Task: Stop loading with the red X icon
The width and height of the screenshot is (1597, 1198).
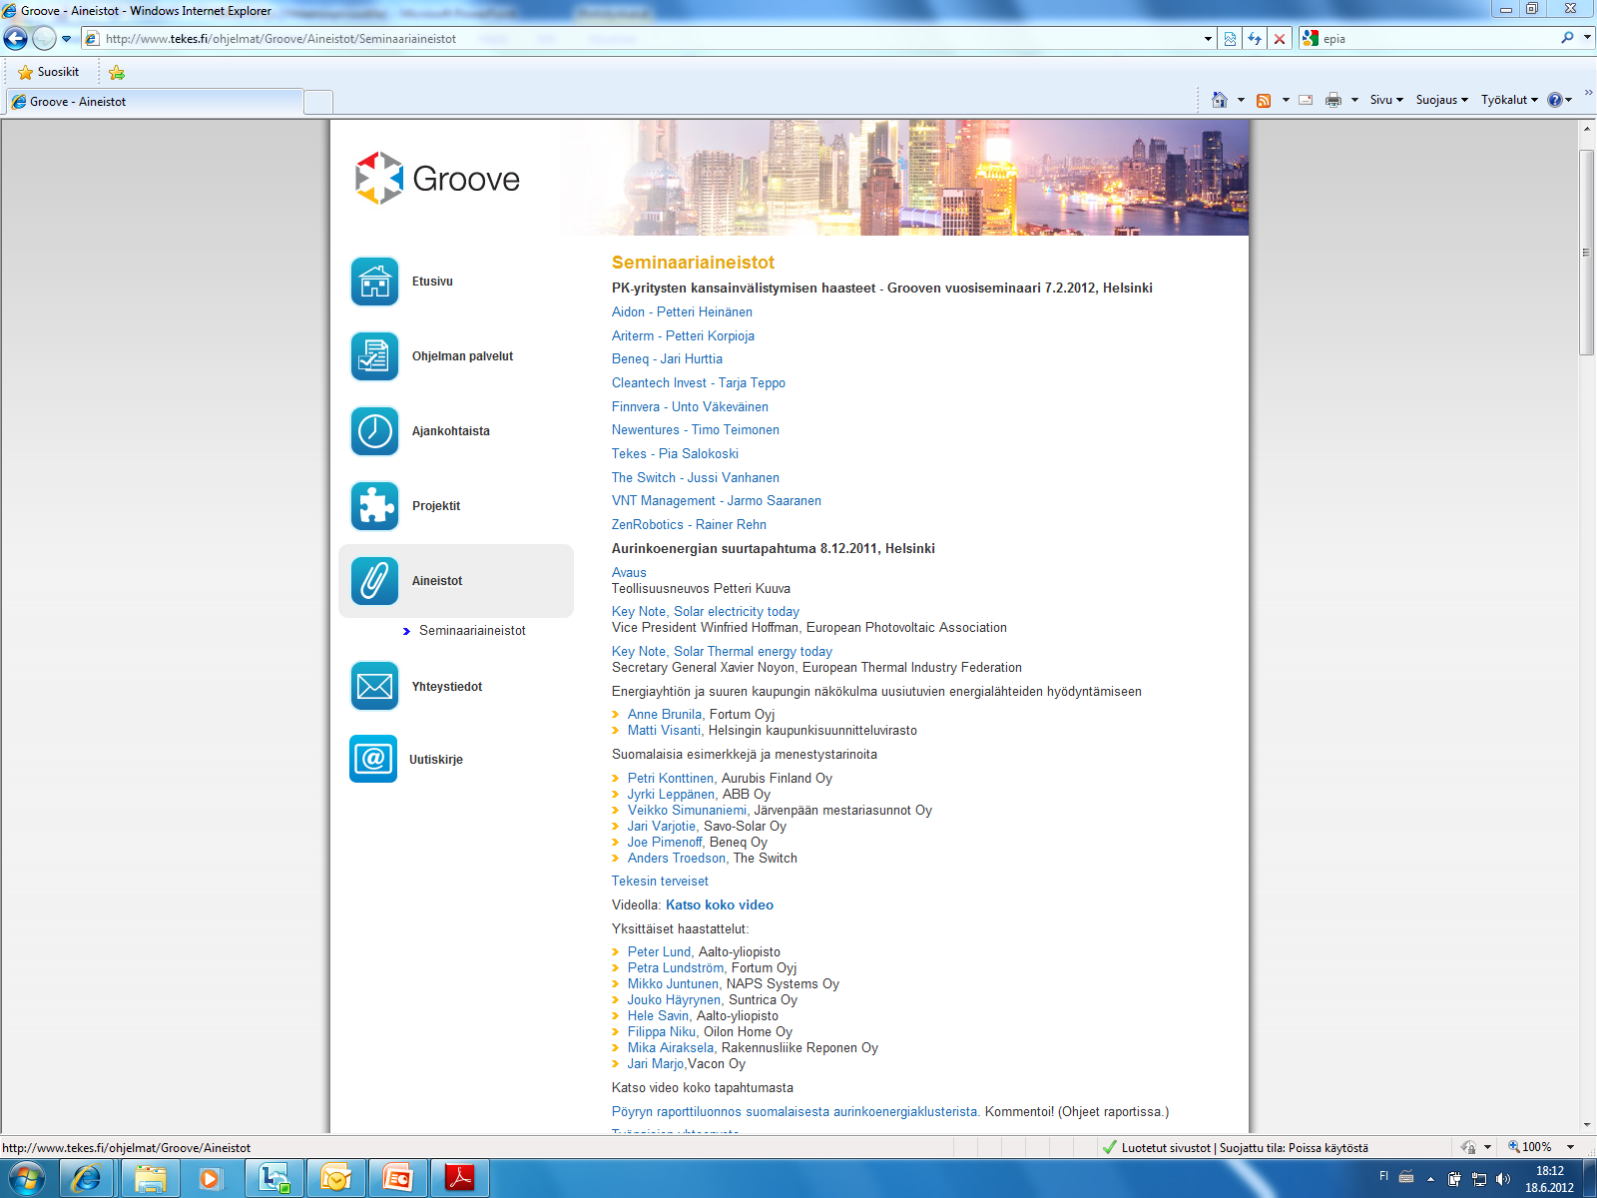Action: coord(1280,39)
